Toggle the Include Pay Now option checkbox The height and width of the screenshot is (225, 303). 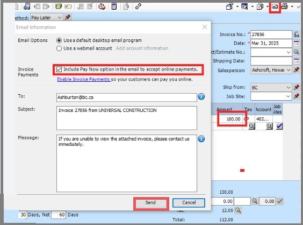click(x=59, y=69)
